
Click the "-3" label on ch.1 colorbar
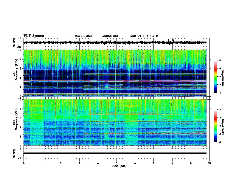click(220, 60)
